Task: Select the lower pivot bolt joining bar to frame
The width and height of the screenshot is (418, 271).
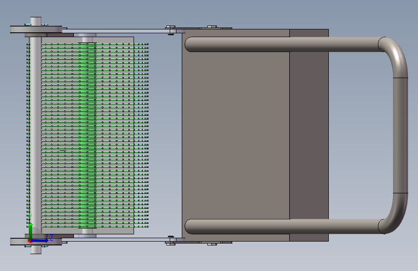Action: pyautogui.click(x=171, y=241)
